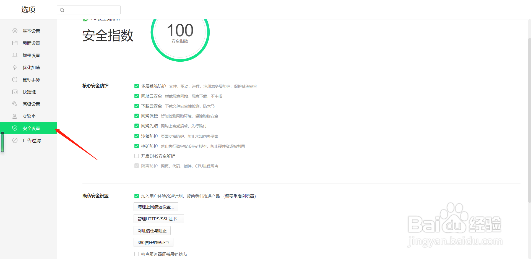Click the 安全指数 large heading
Viewport: 531px width, 259px height.
click(108, 36)
